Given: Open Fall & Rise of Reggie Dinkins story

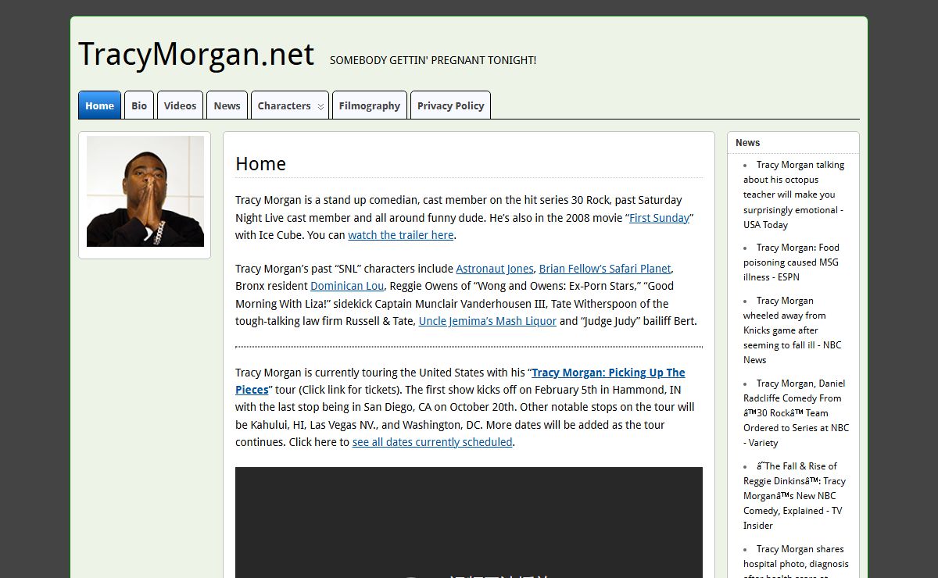Looking at the screenshot, I should click(x=794, y=496).
